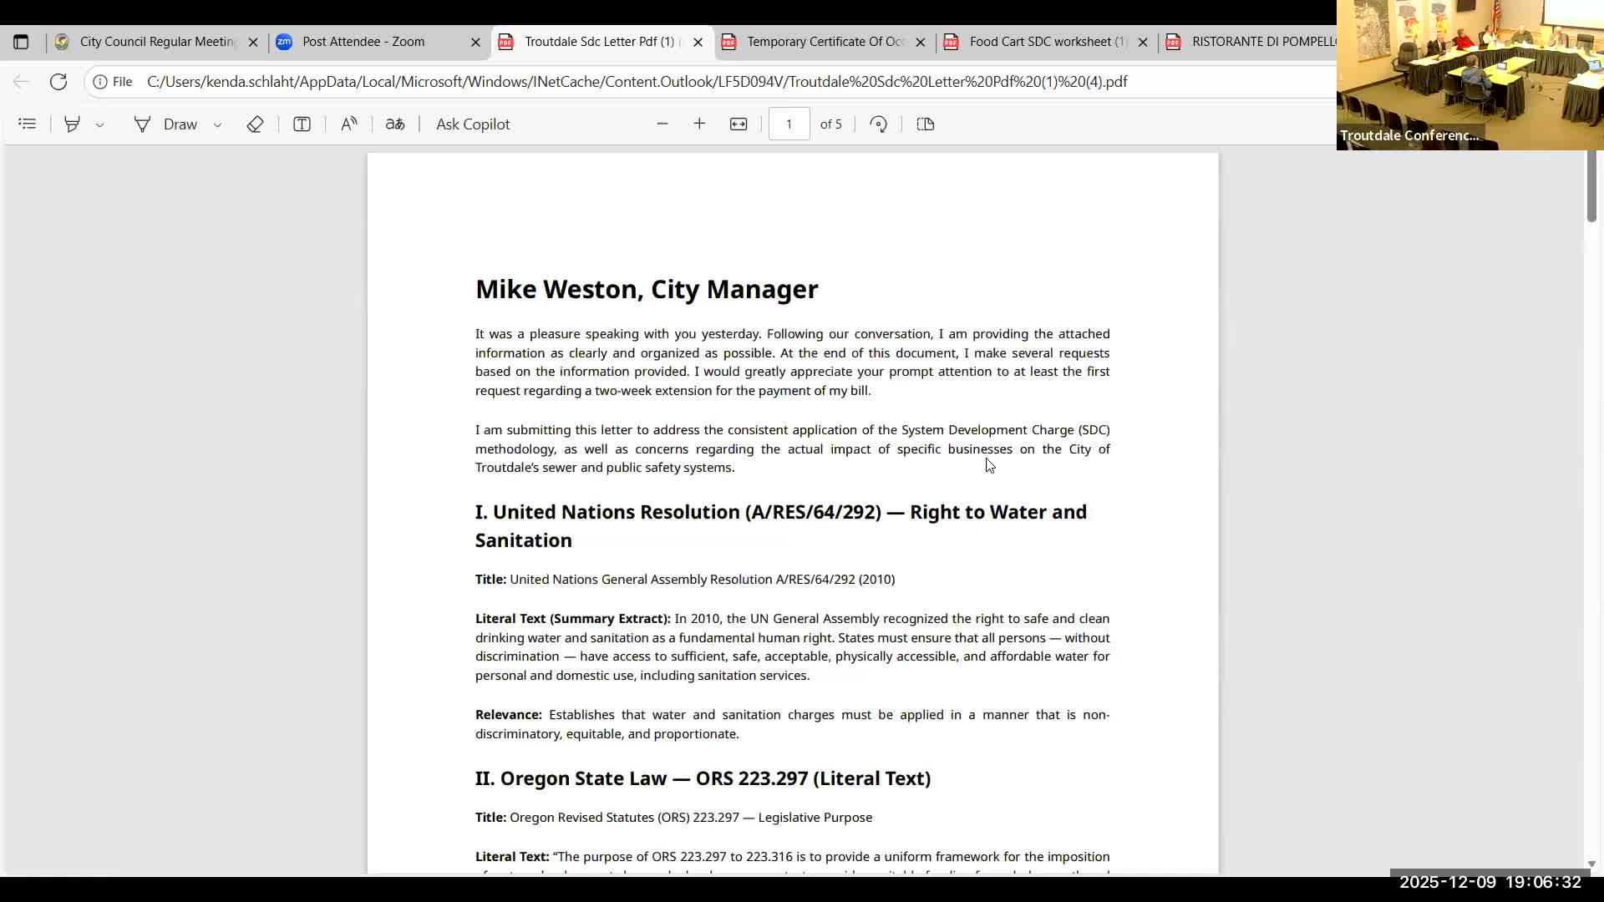Viewport: 1604px width, 902px height.
Task: Select the Erase tool icon
Action: [x=255, y=124]
